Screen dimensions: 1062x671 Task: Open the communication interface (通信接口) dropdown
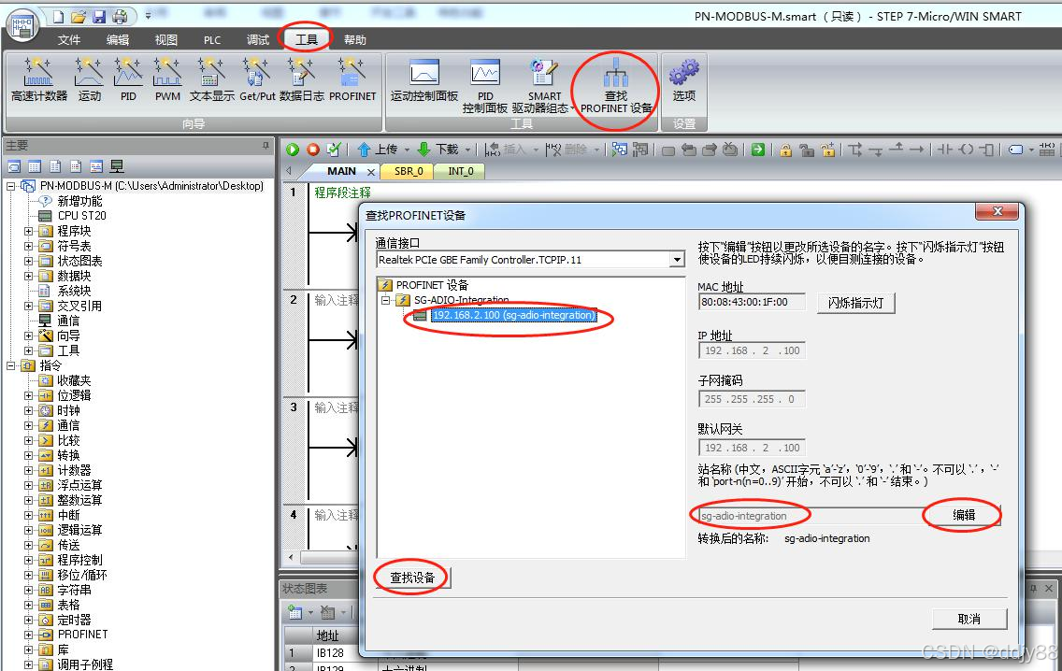point(677,259)
